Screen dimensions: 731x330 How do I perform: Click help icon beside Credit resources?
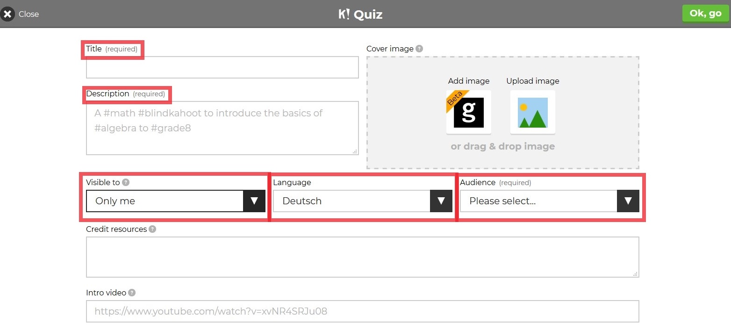click(x=152, y=229)
